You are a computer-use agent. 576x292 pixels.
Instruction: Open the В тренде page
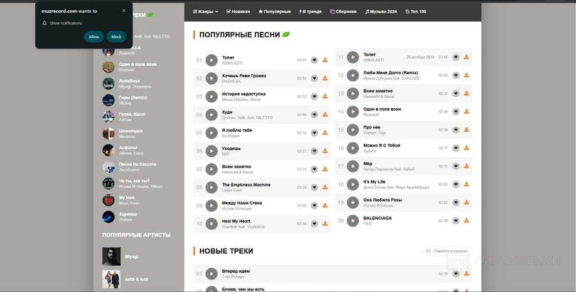coord(310,12)
